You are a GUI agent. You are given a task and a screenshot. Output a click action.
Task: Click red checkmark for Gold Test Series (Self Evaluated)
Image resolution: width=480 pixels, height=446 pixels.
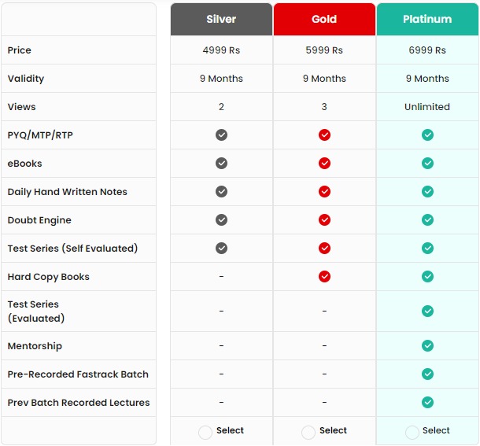[x=324, y=248]
